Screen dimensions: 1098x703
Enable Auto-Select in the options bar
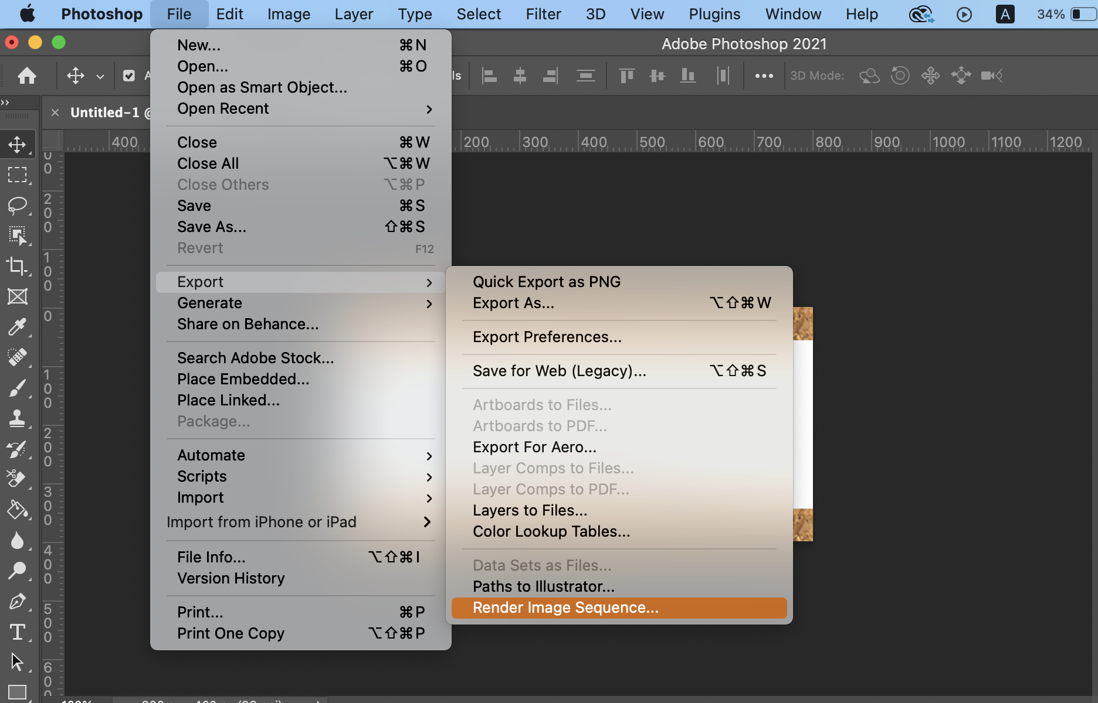tap(130, 76)
